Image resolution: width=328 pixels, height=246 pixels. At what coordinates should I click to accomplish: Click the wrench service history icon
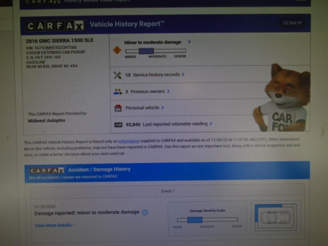(118, 75)
